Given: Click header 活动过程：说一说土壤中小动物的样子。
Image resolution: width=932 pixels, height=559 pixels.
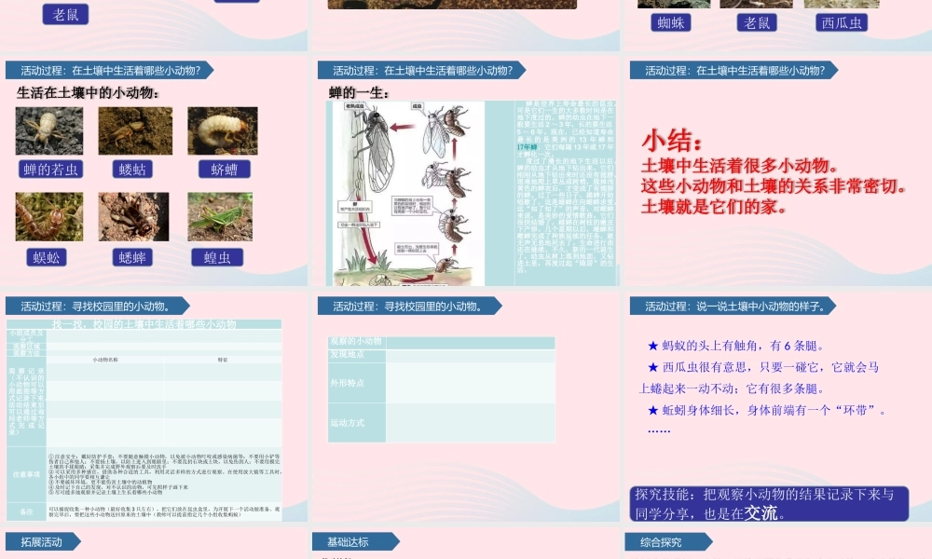Looking at the screenshot, I should (x=733, y=306).
